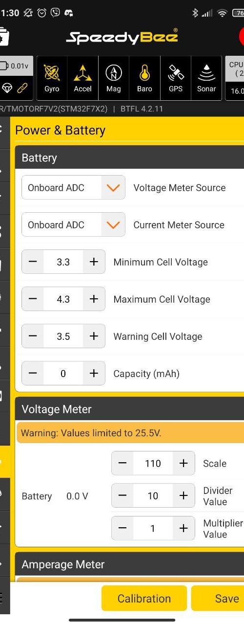Tap the Baro sensor icon

[x=144, y=78]
